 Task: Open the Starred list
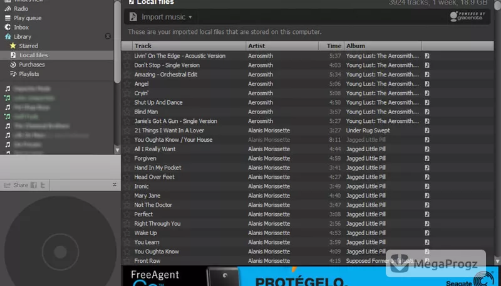pyautogui.click(x=28, y=46)
